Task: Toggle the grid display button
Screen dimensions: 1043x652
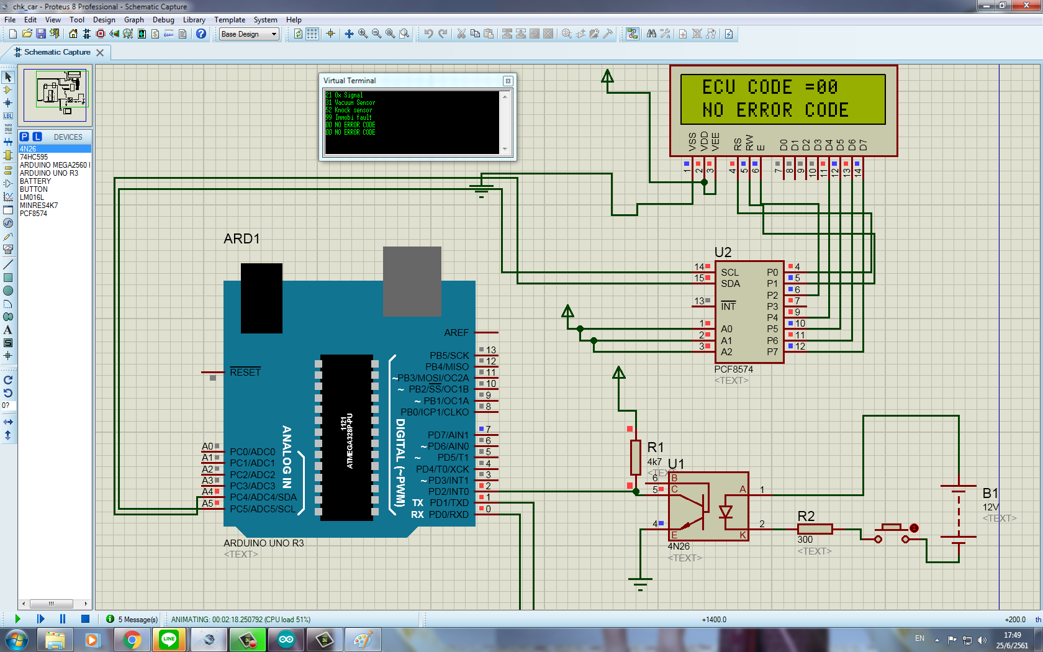Action: click(x=312, y=34)
